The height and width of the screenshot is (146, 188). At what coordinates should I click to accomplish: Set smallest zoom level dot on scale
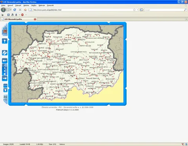[5, 65]
